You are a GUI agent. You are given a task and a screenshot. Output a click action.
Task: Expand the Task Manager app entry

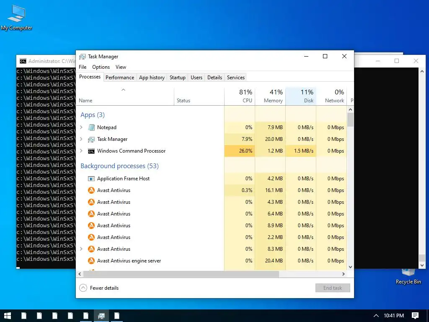click(x=81, y=139)
